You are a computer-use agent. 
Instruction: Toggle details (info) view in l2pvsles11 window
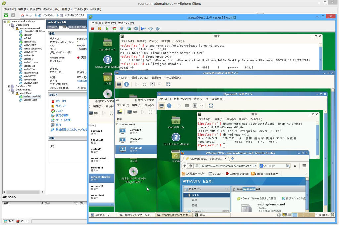[x=169, y=106]
